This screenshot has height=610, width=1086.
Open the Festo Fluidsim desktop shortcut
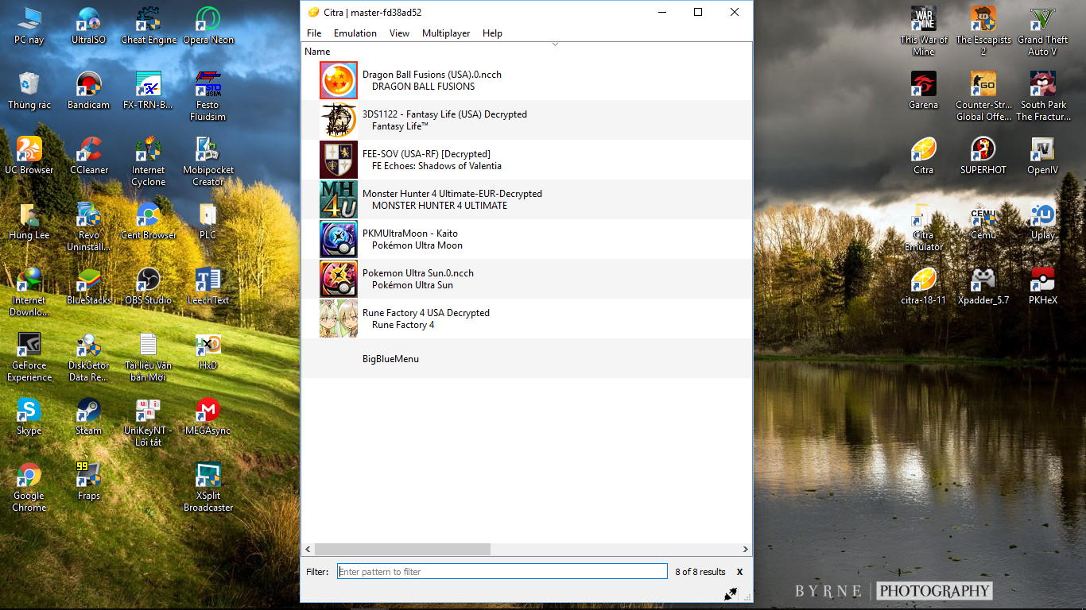[208, 96]
